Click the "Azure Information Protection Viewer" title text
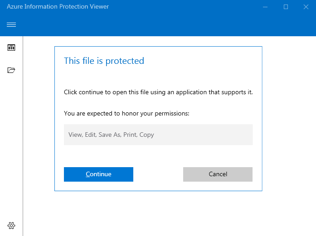The width and height of the screenshot is (316, 236). point(58,6)
